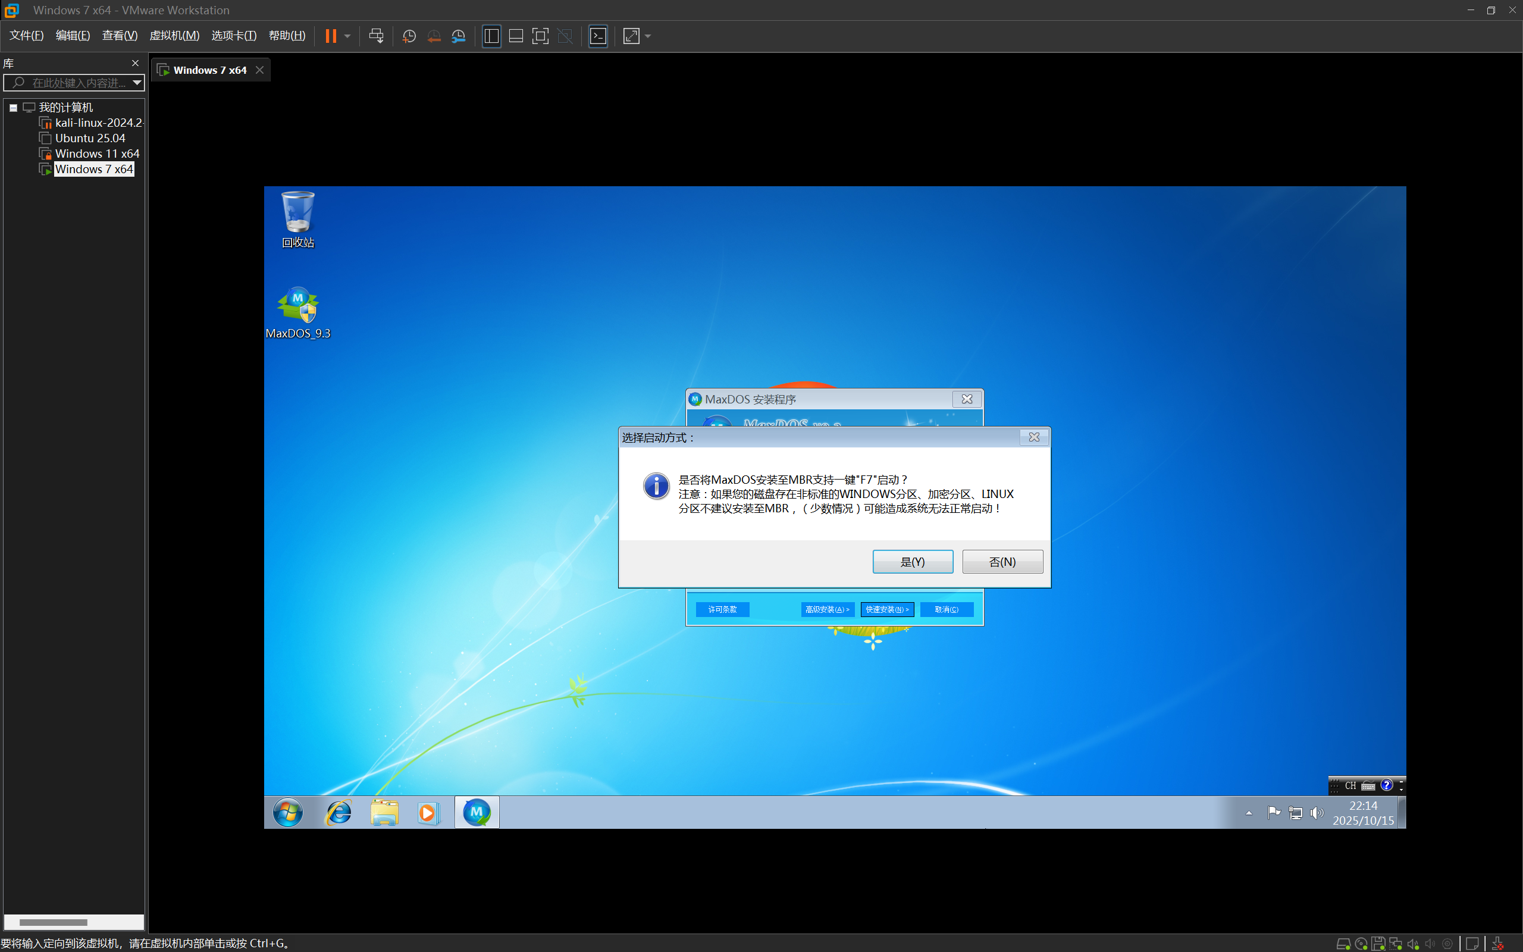Image resolution: width=1523 pixels, height=952 pixels.
Task: Click Internet Explorer taskbar icon
Action: click(339, 812)
